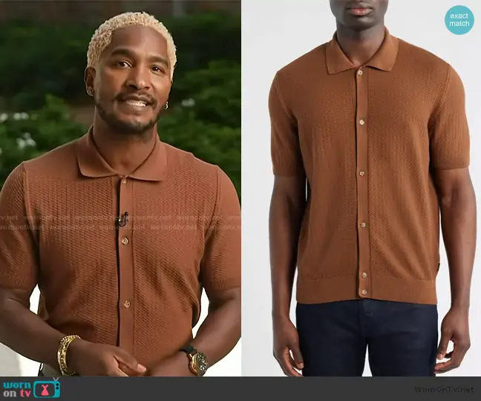The image size is (481, 401).
Task: Click the host's earring
Action: tap(167, 106)
